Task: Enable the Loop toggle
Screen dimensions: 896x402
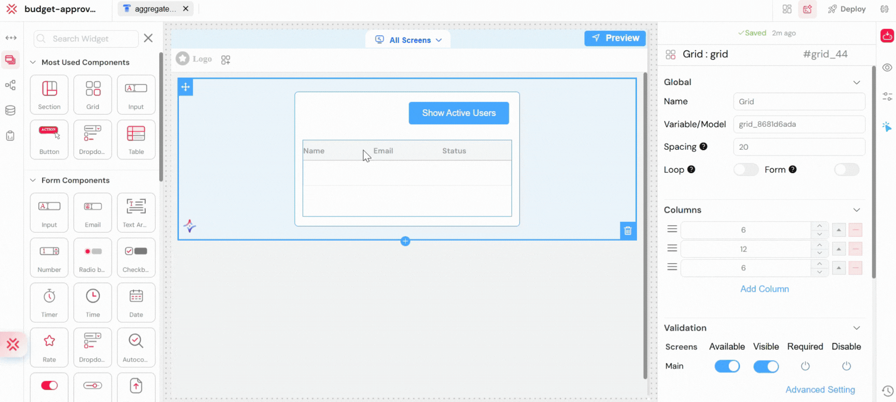Action: pos(745,170)
